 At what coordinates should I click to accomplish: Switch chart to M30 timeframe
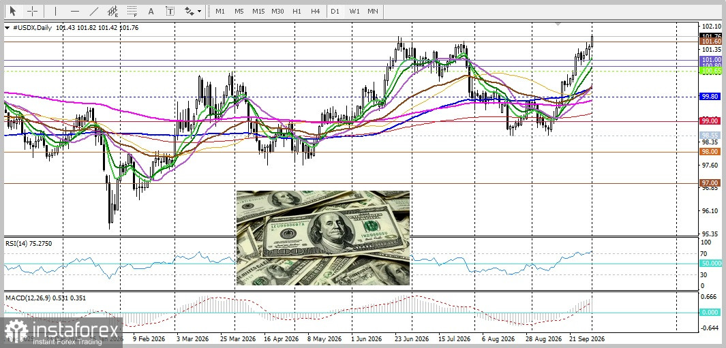(x=278, y=11)
